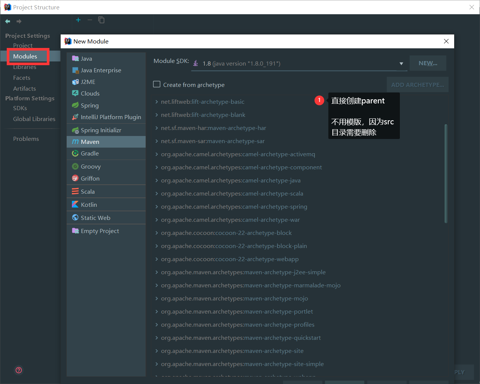The image size is (480, 384).
Task: Click the Gradle icon
Action: (x=75, y=153)
